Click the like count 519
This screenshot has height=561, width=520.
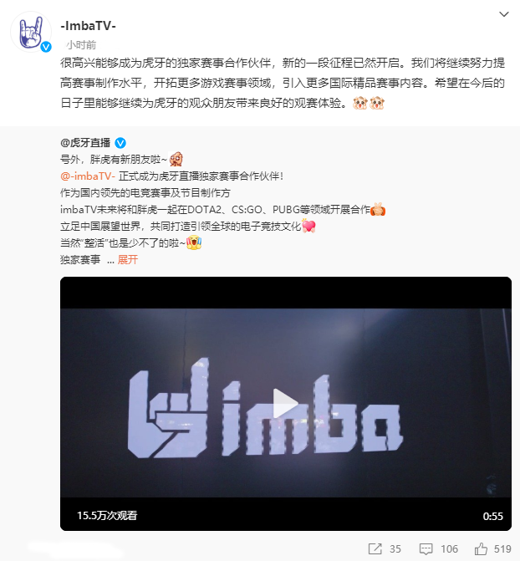tap(502, 549)
